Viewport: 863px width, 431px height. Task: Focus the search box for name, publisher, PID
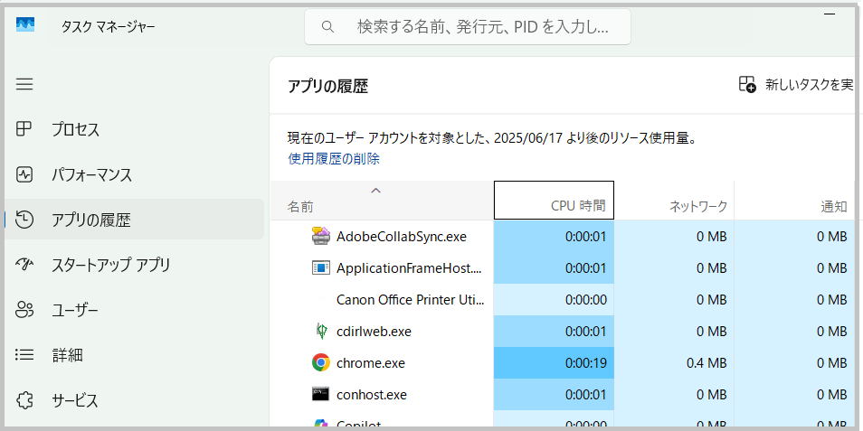(468, 26)
